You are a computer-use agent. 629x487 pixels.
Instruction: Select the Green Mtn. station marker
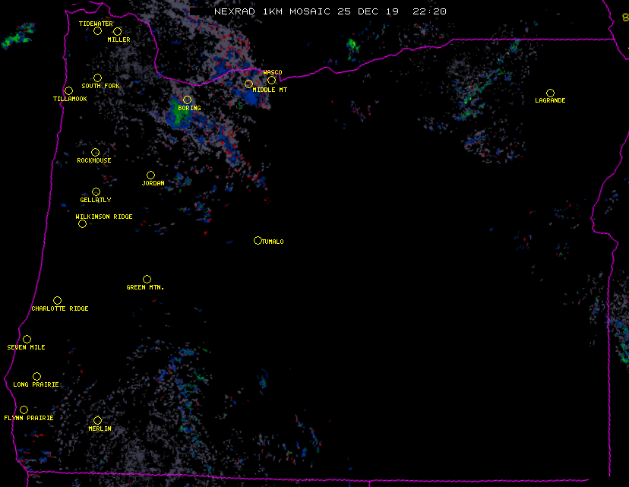point(147,280)
